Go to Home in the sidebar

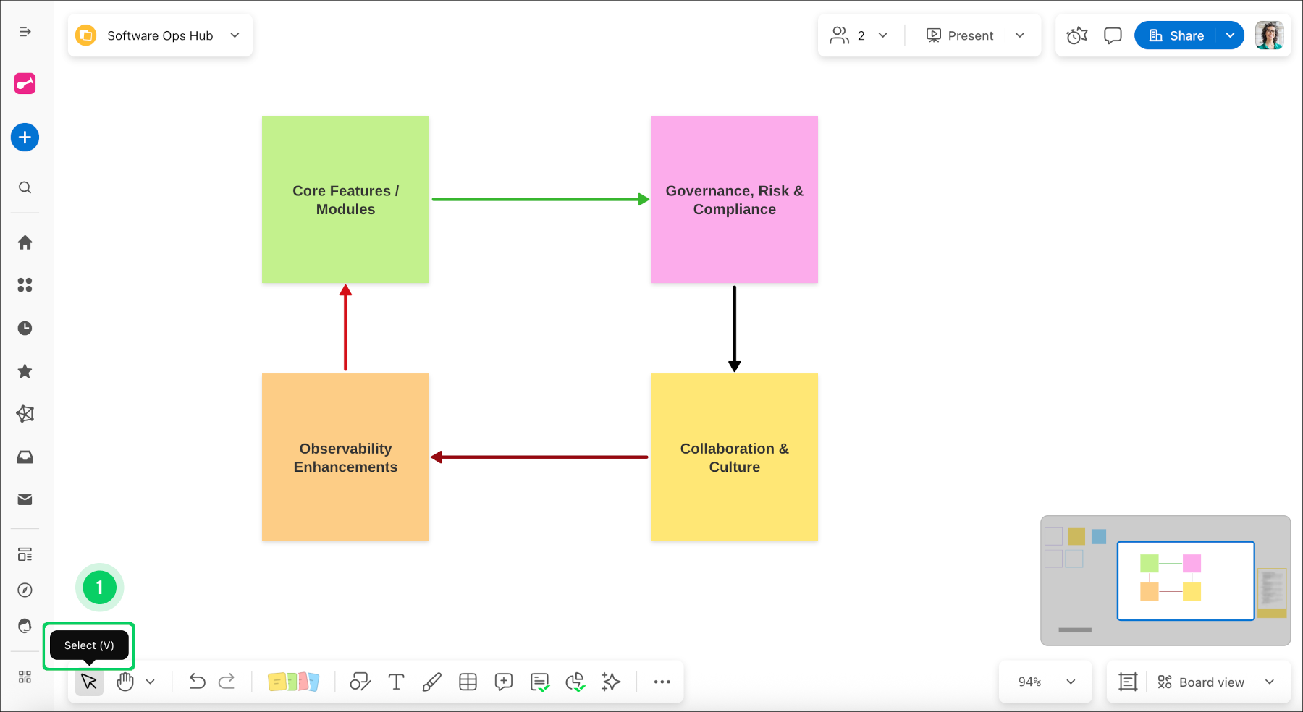[x=25, y=242]
